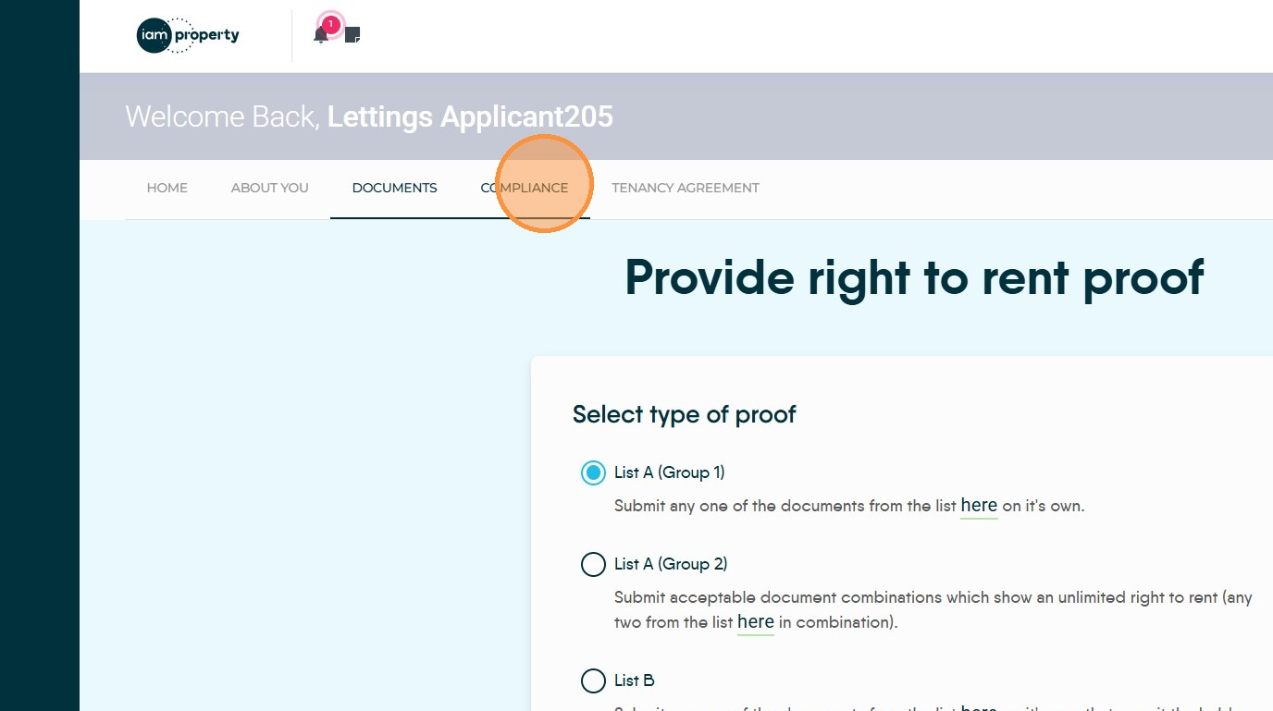Click the 'Provide right to rent proof' heading
1273x711 pixels.
click(914, 276)
